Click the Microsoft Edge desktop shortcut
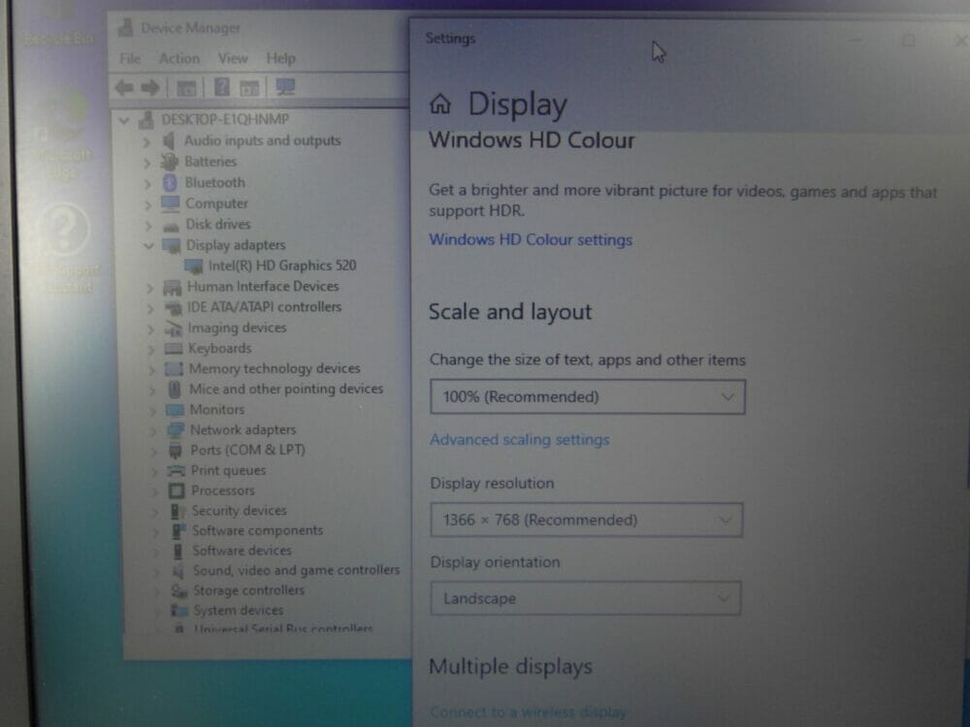 pos(62,133)
